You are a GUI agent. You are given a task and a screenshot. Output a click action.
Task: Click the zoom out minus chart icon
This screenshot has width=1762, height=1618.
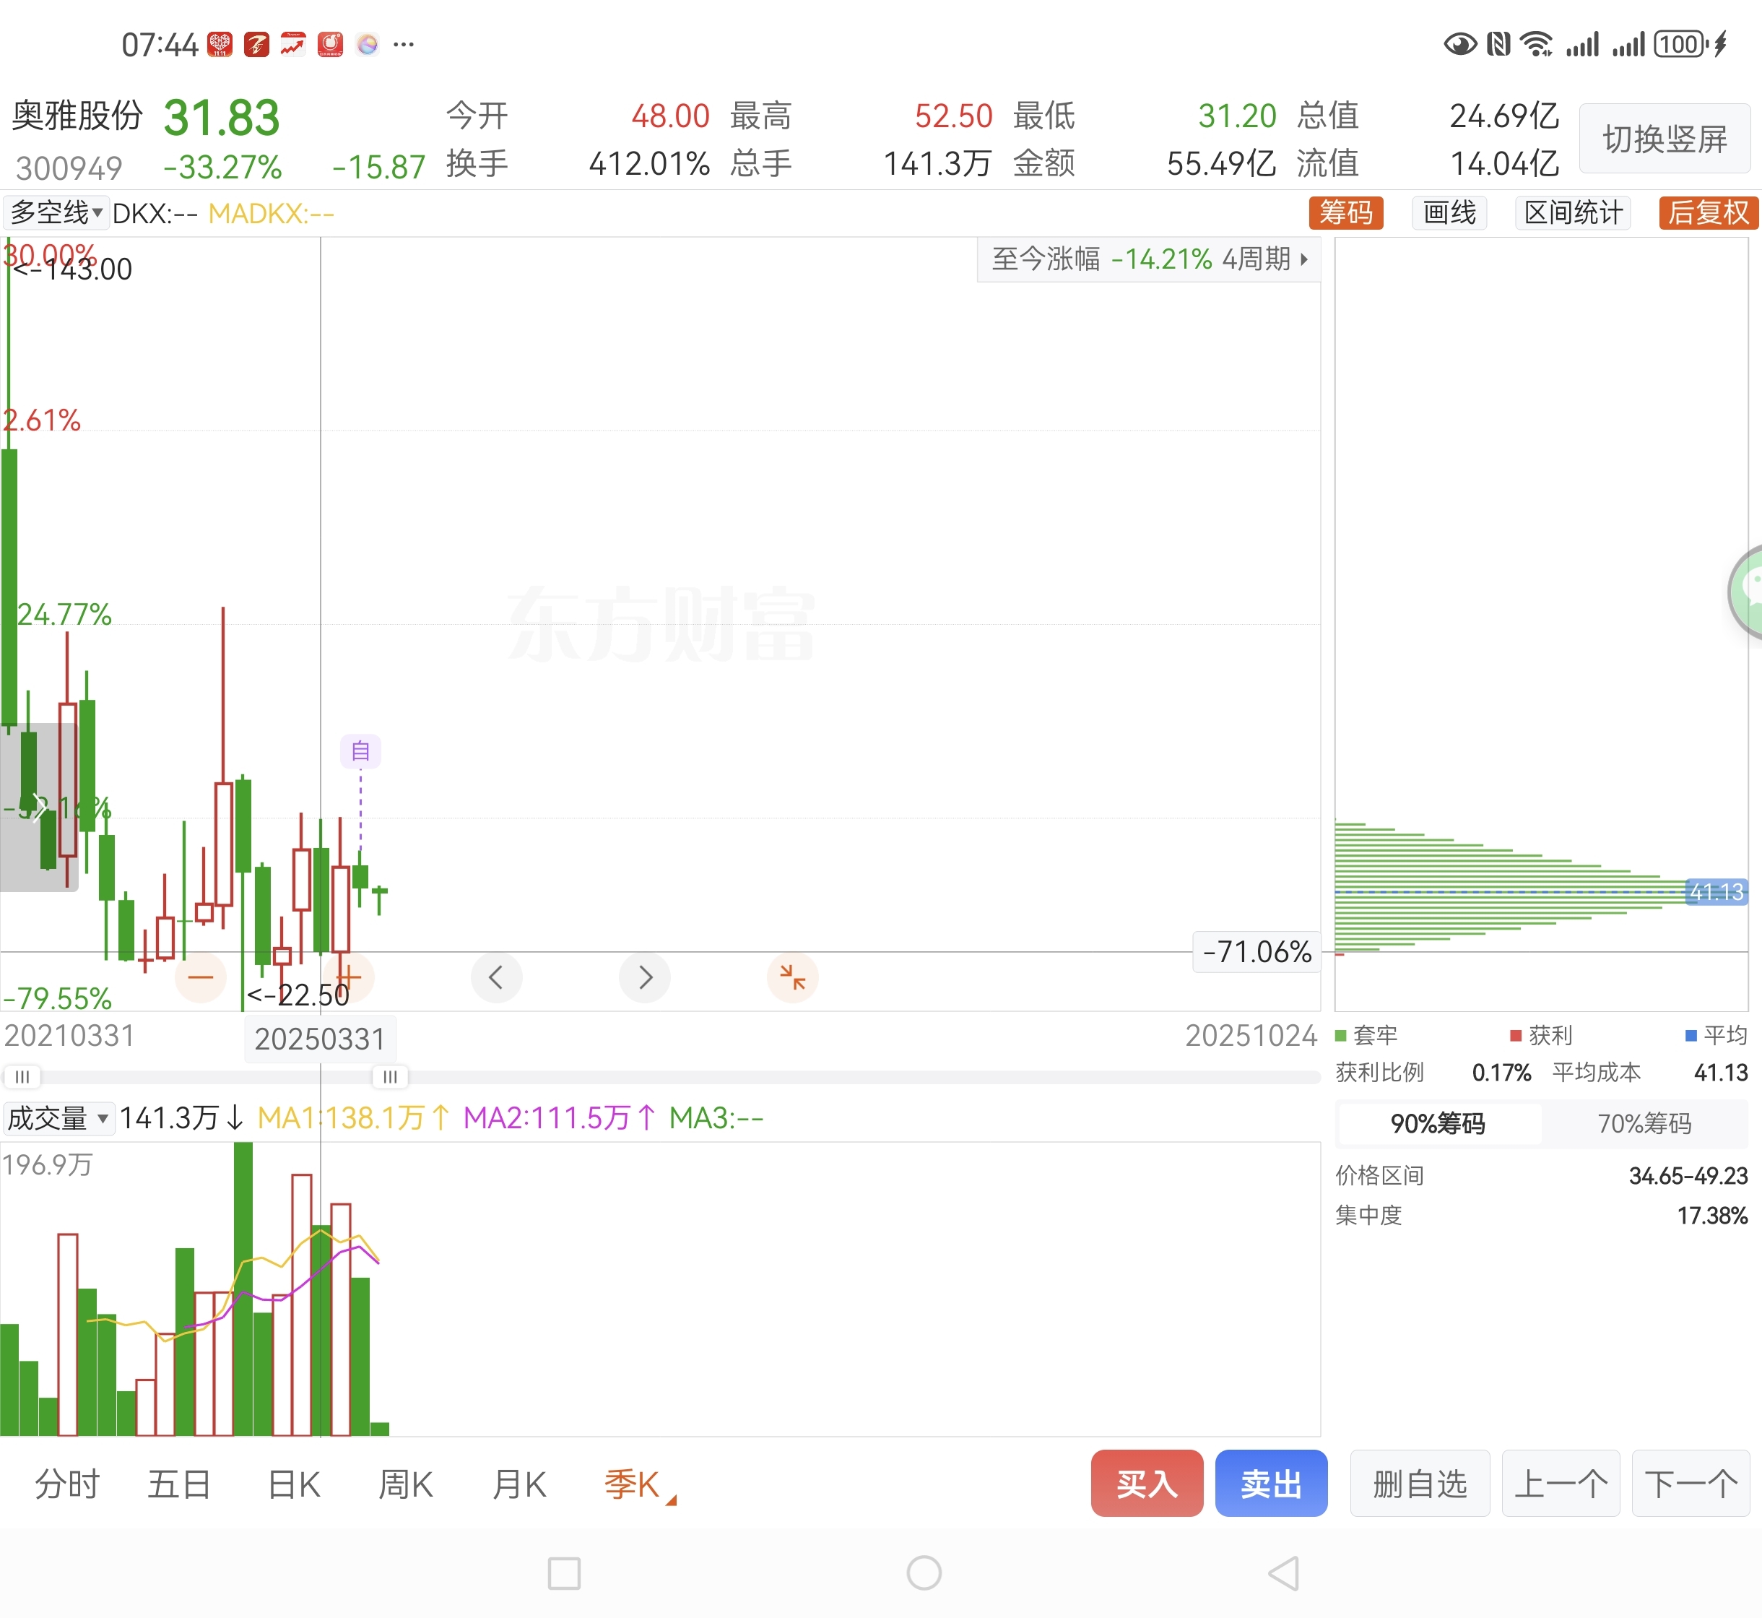201,977
